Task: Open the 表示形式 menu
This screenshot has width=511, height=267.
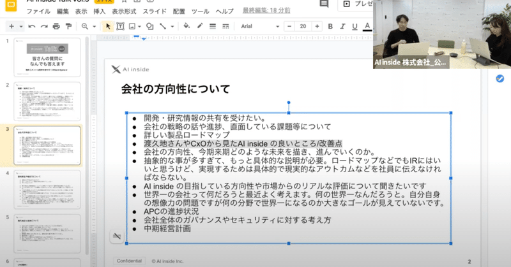Action: pyautogui.click(x=124, y=11)
